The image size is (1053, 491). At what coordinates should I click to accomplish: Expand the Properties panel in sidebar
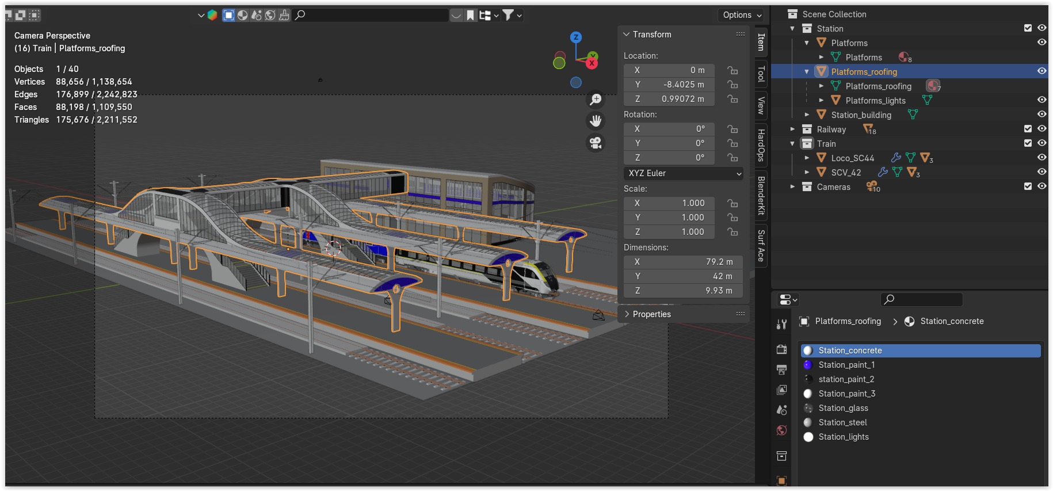coord(627,314)
